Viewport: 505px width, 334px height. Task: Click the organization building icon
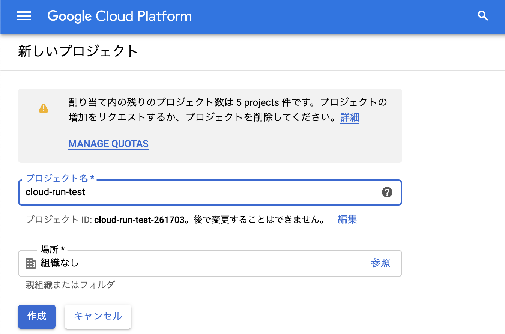tap(30, 263)
